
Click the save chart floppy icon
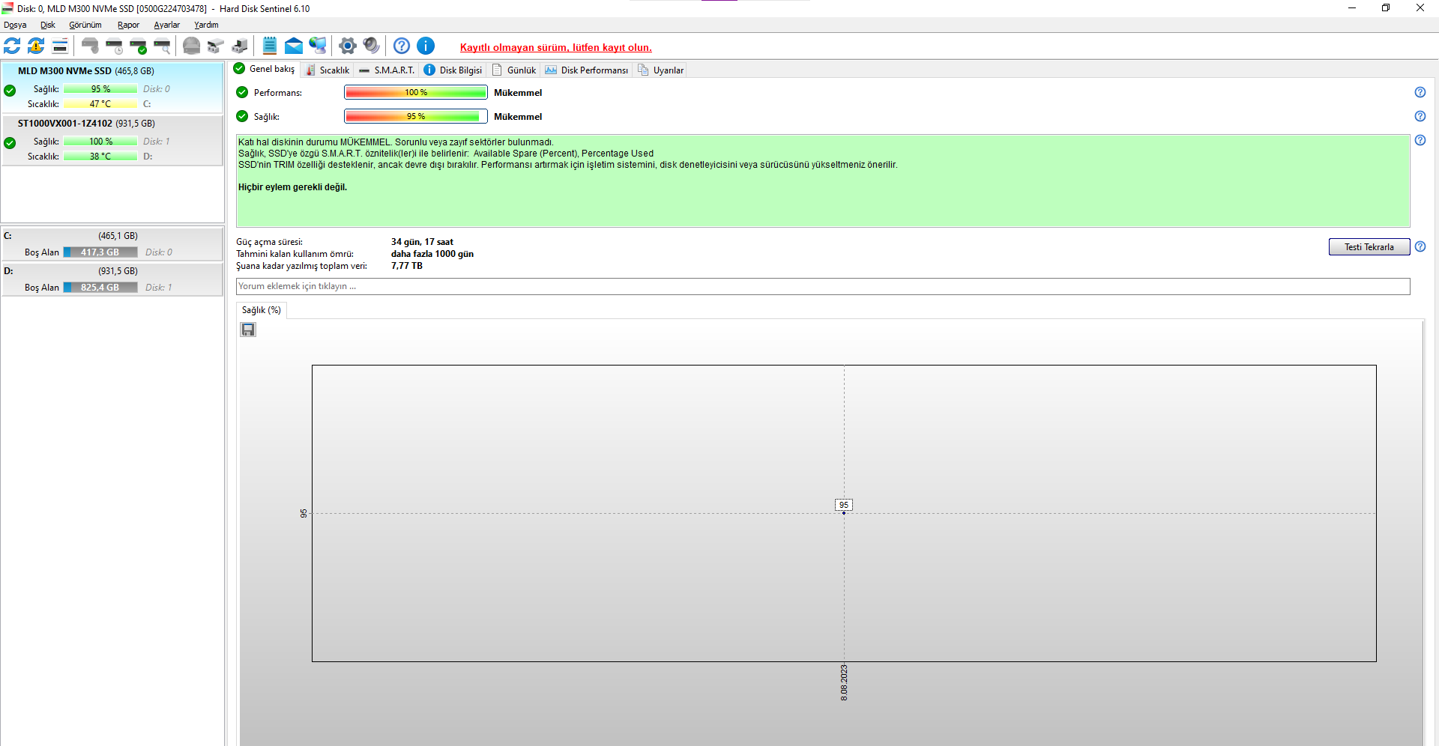point(248,330)
